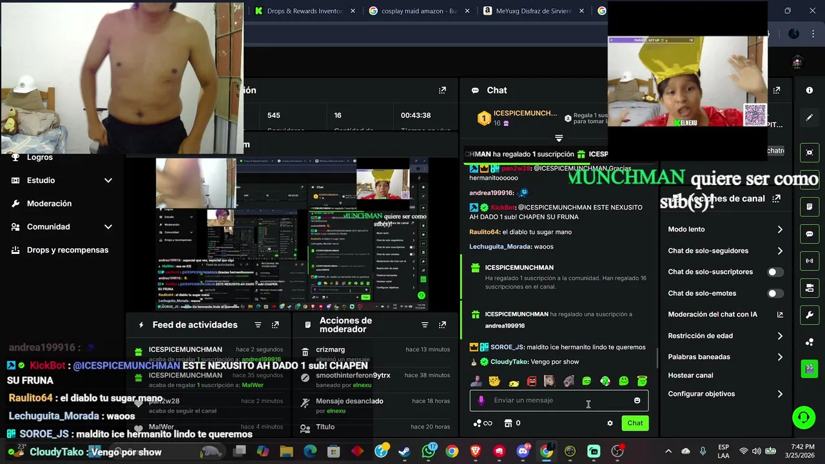Viewport: 825px width, 464px height.
Task: Toggle Chat de solo-emotes switch
Action: pyautogui.click(x=775, y=293)
